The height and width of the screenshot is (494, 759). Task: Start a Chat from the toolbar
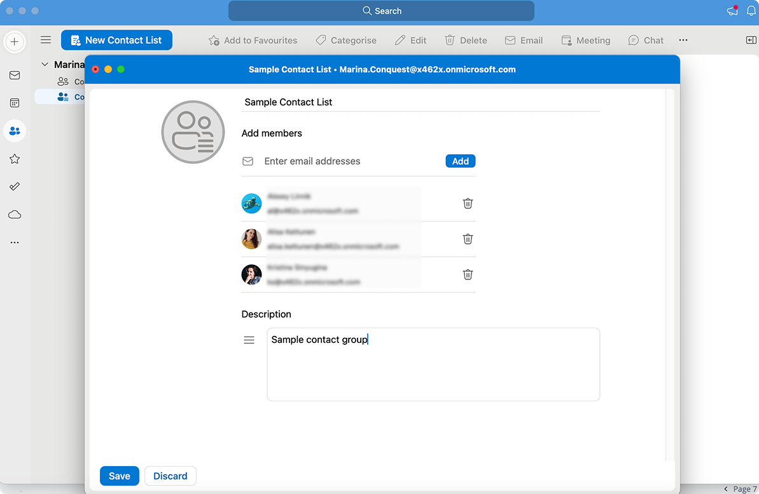click(646, 40)
